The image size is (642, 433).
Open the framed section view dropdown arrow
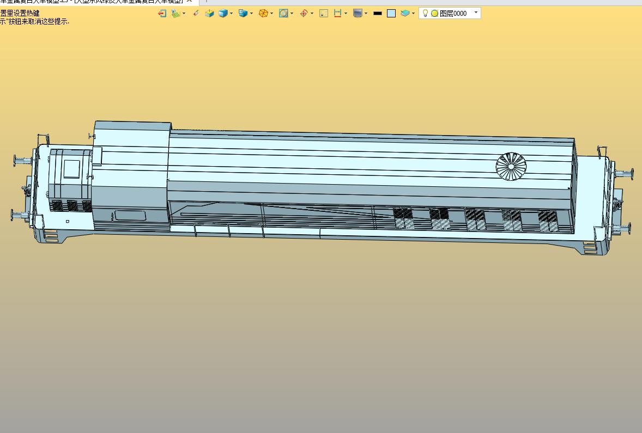(292, 14)
